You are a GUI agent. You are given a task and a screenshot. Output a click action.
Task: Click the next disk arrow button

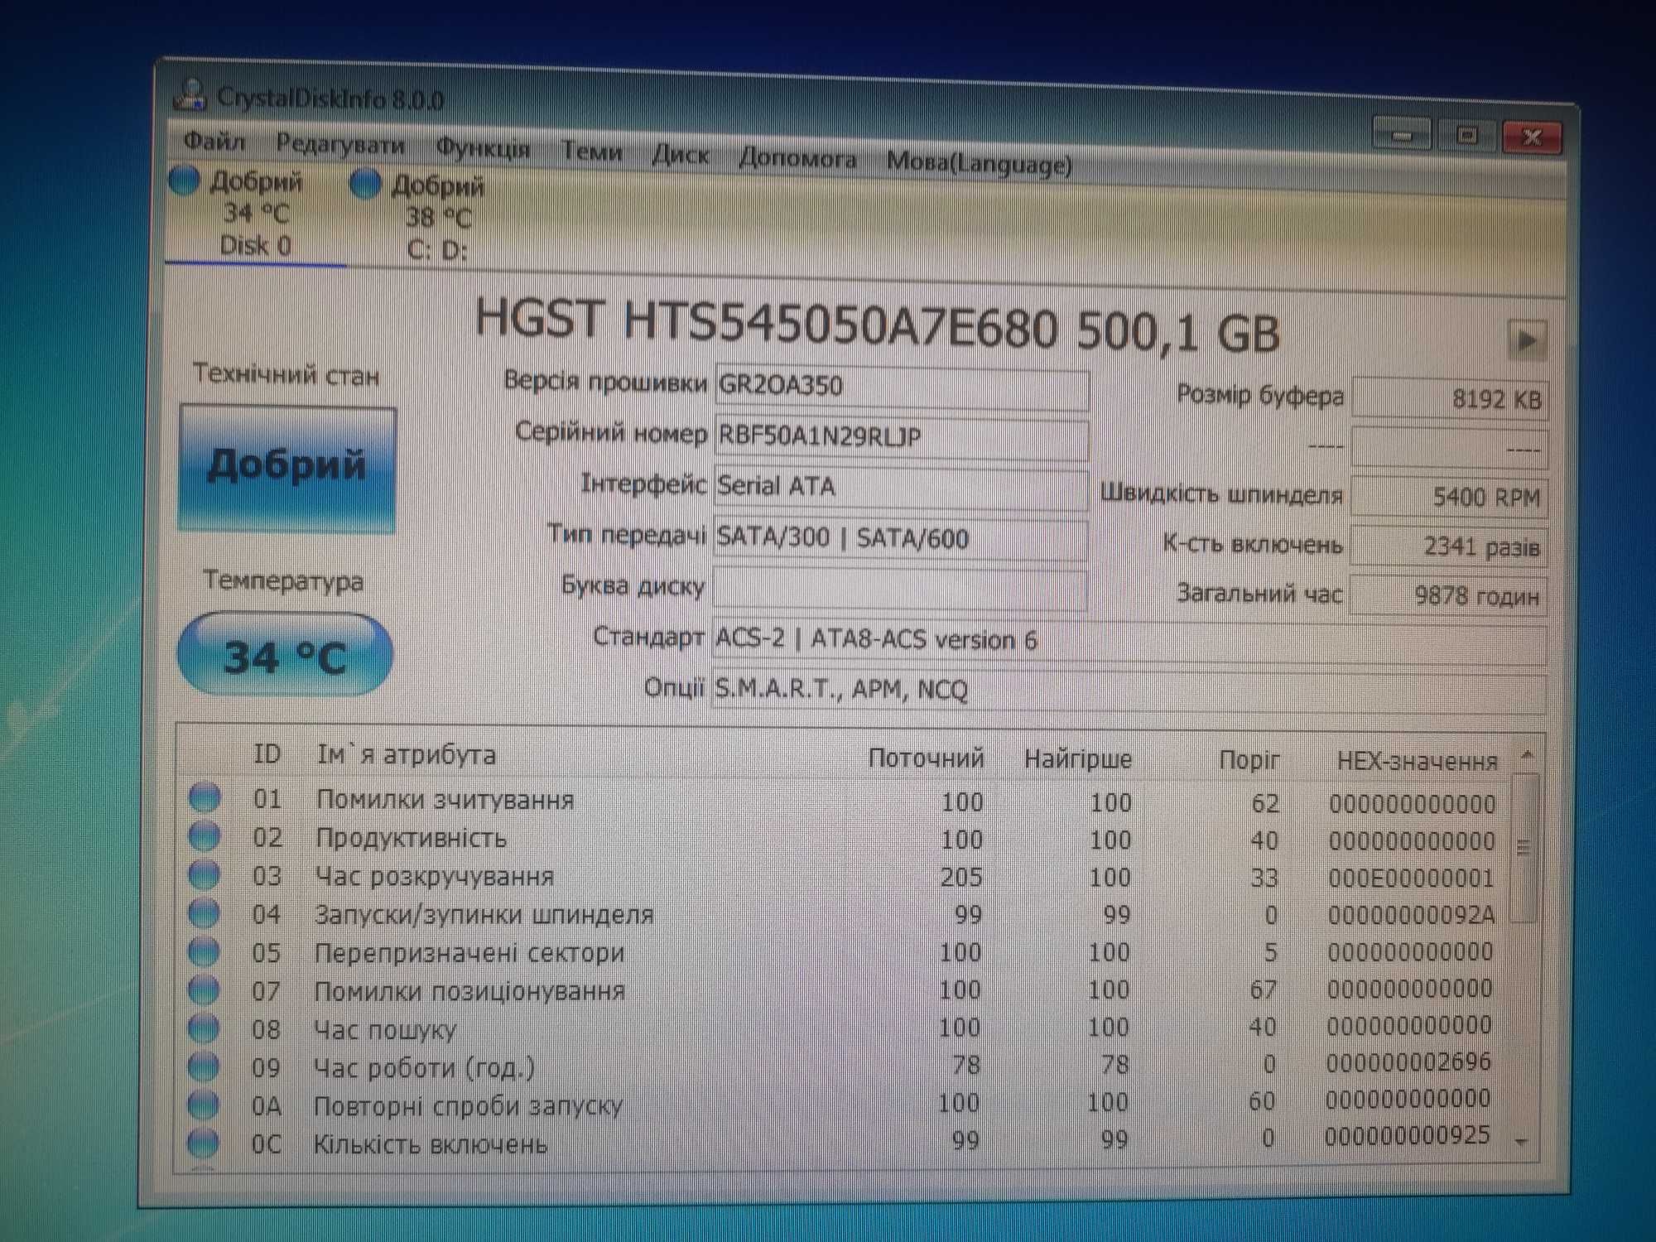[1528, 339]
